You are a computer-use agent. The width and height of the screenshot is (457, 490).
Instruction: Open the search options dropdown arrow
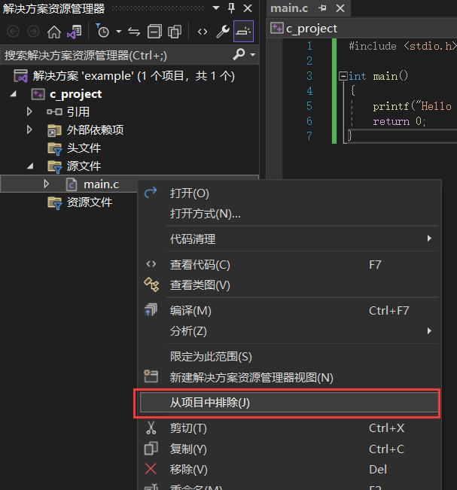[252, 55]
